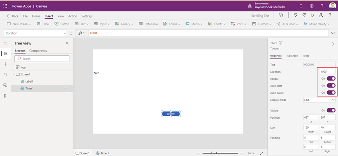Open the Input controls dropdown
The image size is (338, 156).
tap(102, 24)
